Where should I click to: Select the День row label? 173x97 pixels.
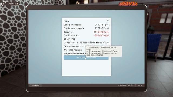click(x=66, y=21)
